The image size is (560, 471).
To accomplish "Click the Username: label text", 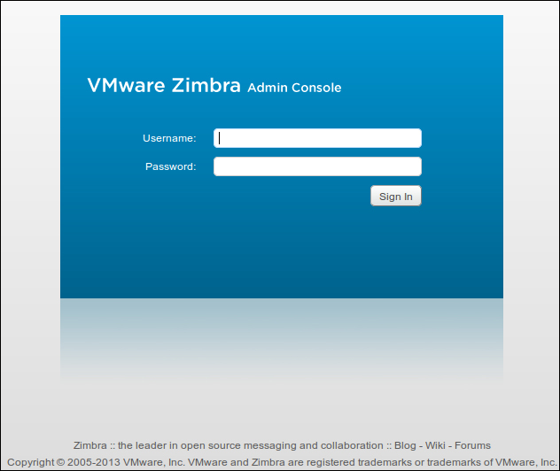I will point(169,138).
